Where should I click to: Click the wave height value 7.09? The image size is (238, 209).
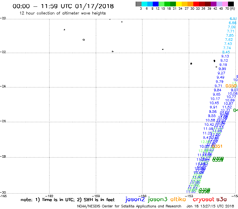point(232,27)
